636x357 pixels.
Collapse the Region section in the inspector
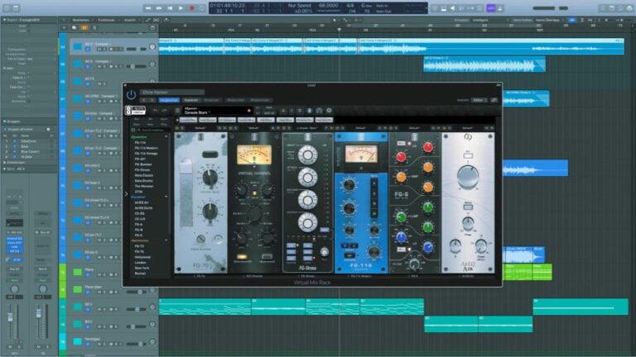5,20
